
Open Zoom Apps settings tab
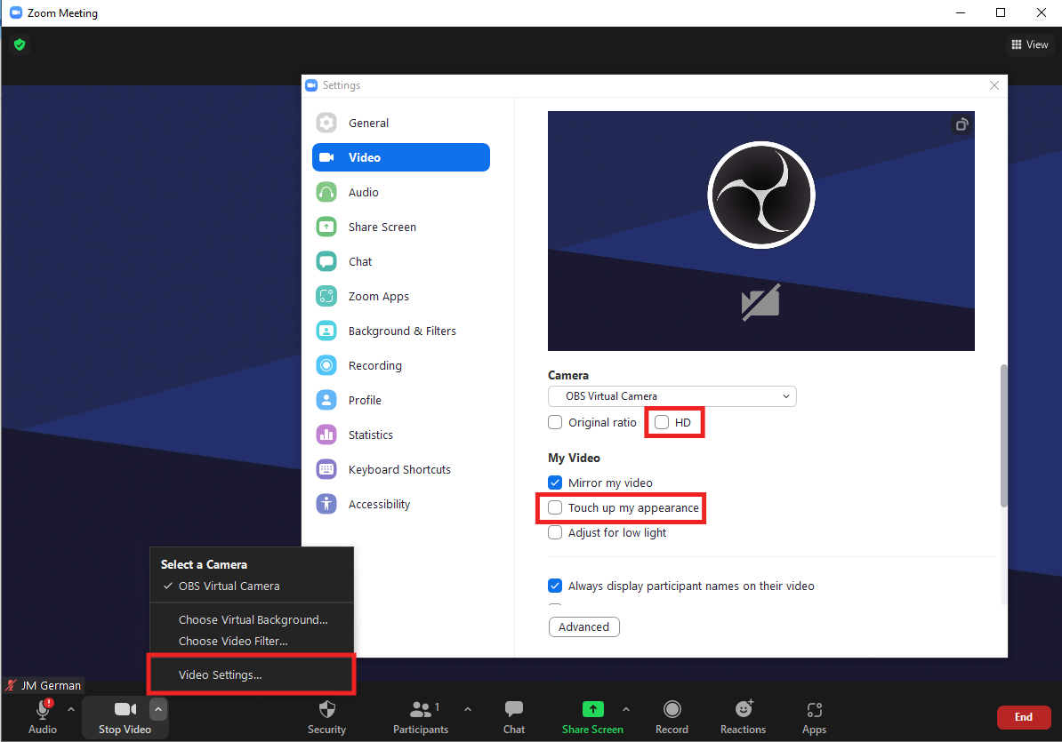tap(401, 296)
